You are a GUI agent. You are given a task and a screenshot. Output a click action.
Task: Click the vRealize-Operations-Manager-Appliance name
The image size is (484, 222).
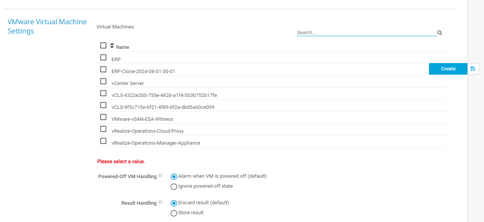[156, 143]
